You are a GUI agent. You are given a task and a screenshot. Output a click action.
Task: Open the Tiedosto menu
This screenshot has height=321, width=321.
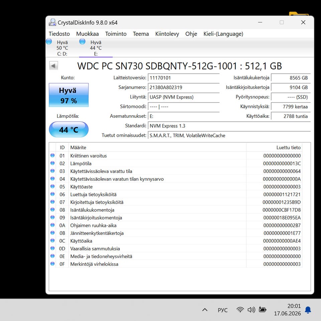(59, 34)
